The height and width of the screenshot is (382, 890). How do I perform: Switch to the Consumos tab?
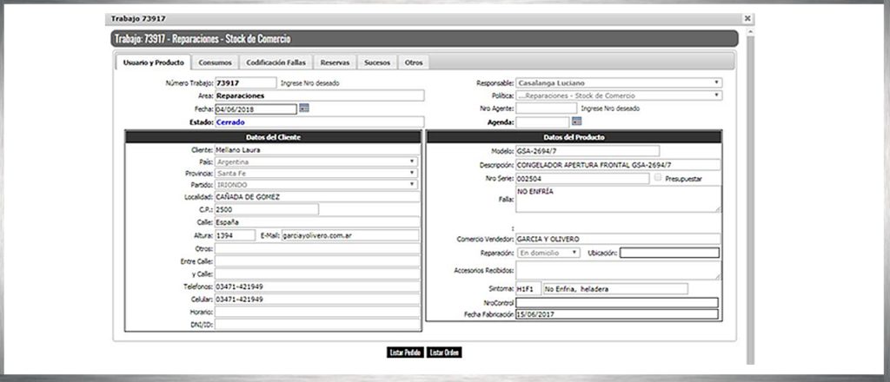click(x=215, y=63)
